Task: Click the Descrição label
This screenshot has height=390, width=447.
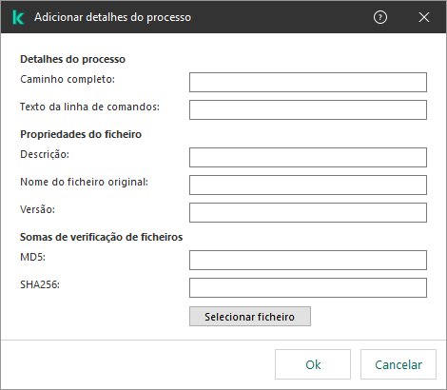Action: 45,154
